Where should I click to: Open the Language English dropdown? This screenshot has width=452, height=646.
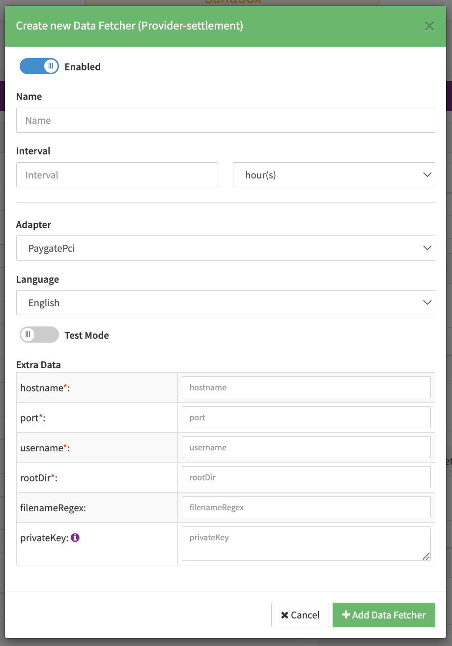(226, 303)
